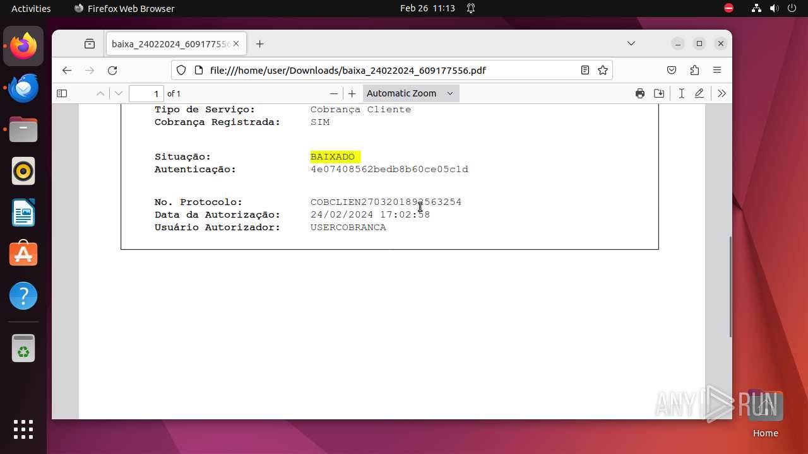Reload the current page
The height and width of the screenshot is (454, 808).
pyautogui.click(x=112, y=70)
